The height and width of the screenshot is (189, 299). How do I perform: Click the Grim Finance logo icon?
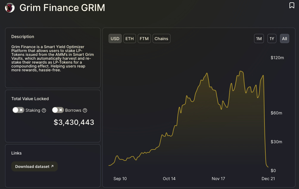(x=10, y=8)
